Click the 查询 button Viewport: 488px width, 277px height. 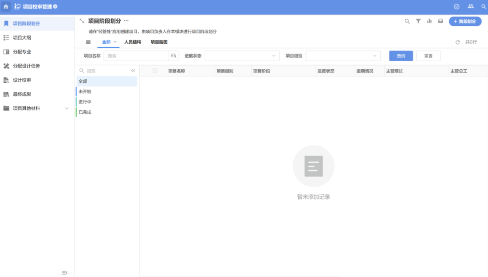(401, 56)
